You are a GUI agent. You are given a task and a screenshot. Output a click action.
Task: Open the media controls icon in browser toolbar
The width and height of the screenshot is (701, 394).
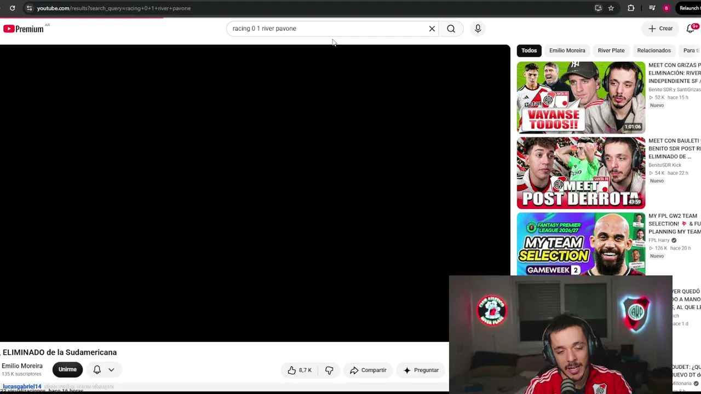(652, 8)
